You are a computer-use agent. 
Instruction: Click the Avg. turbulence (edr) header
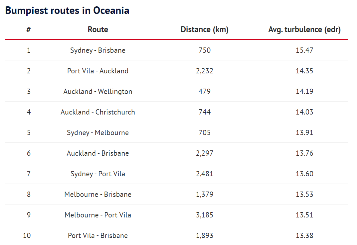click(x=304, y=30)
